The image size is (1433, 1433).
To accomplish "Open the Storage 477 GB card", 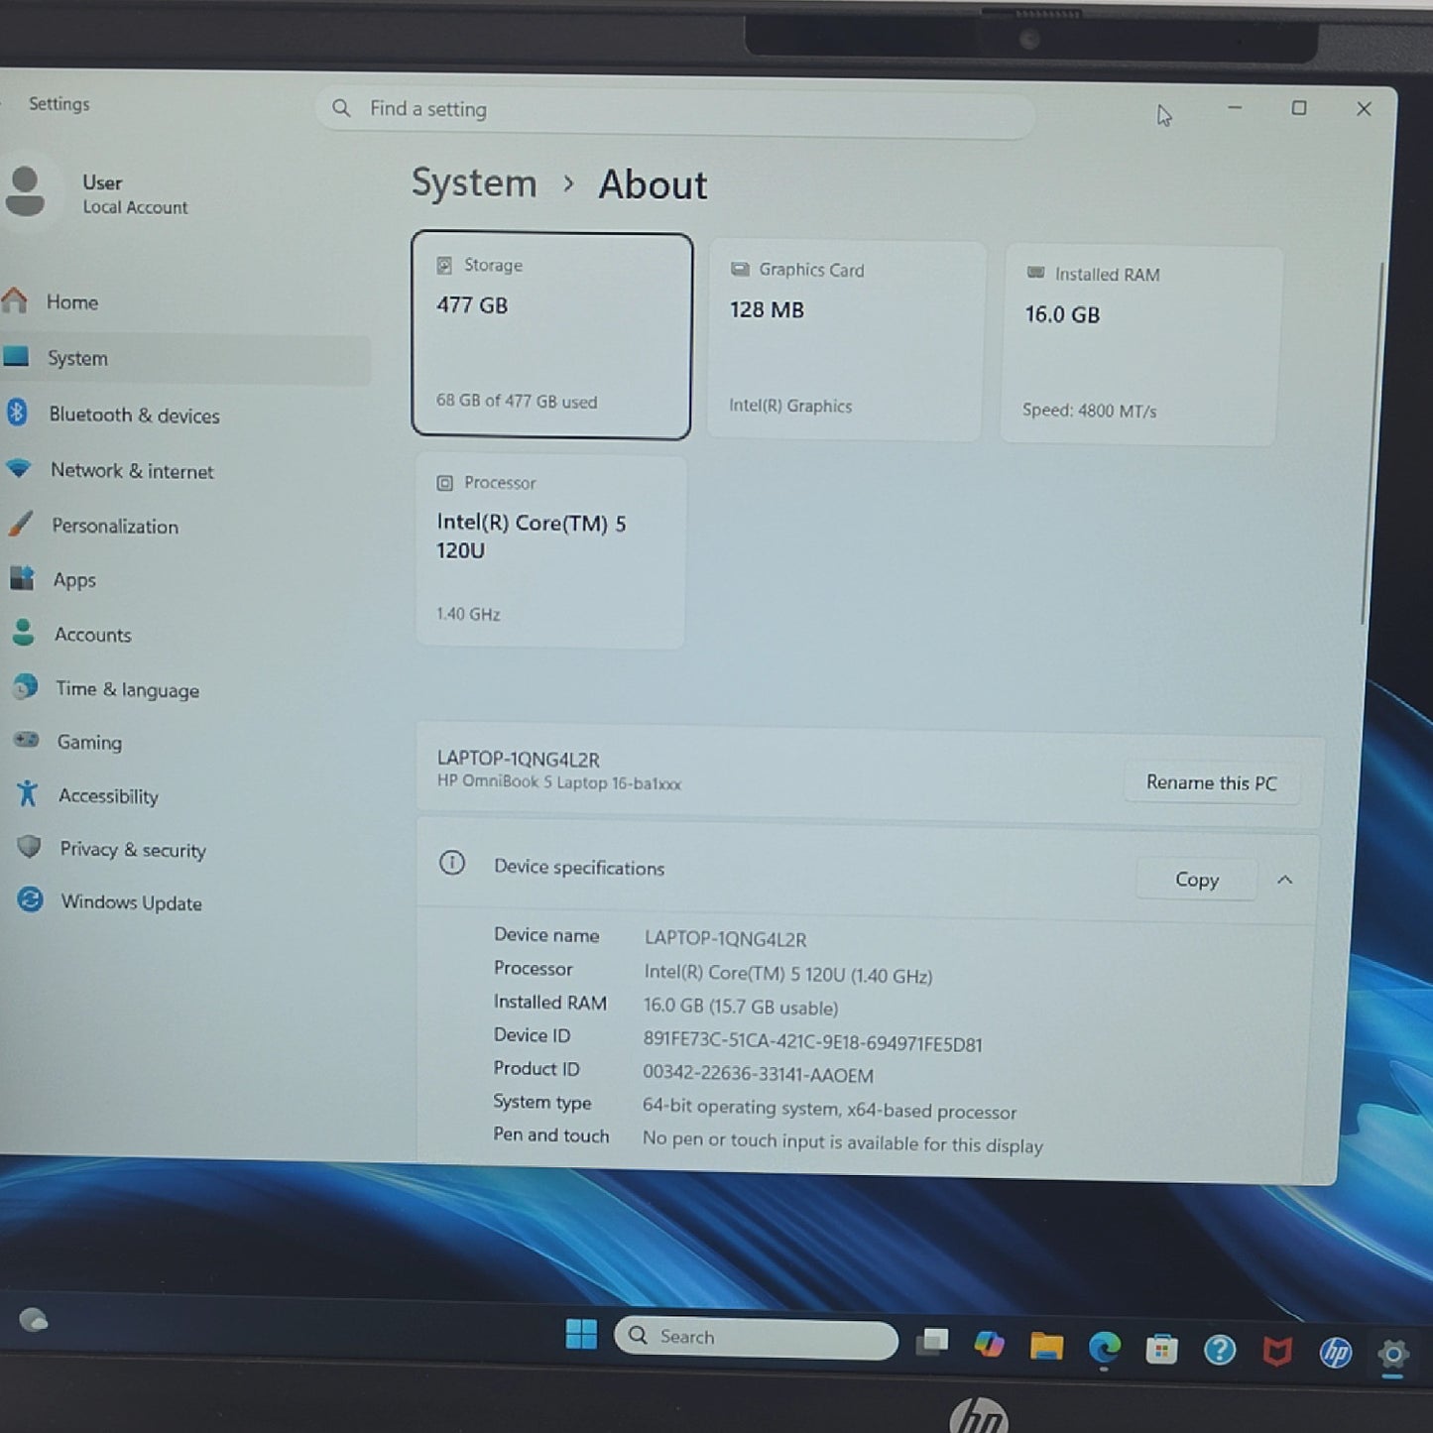I will tap(551, 335).
